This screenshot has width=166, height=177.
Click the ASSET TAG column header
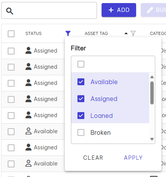click(x=96, y=33)
